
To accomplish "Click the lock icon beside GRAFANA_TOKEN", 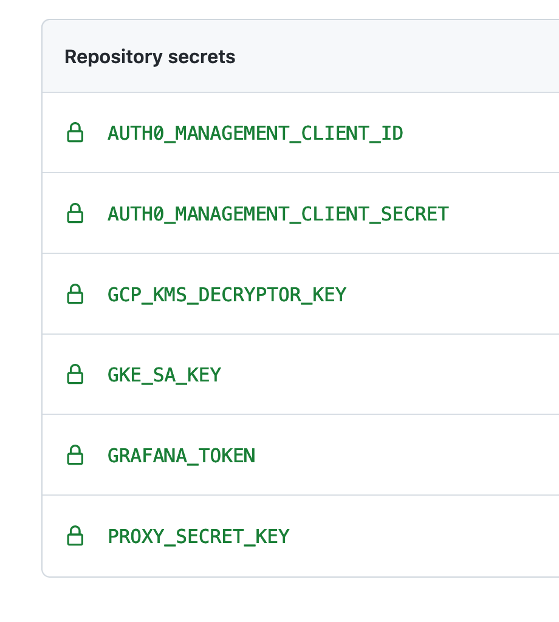I will pos(75,456).
